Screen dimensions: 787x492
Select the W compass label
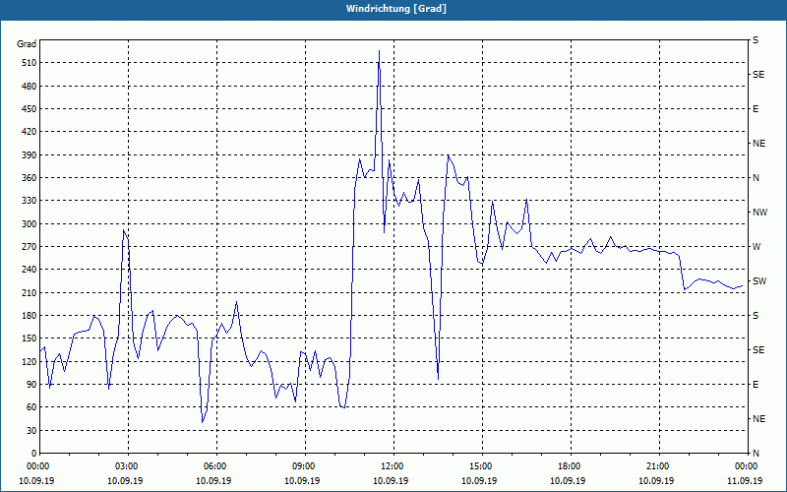pyautogui.click(x=757, y=247)
